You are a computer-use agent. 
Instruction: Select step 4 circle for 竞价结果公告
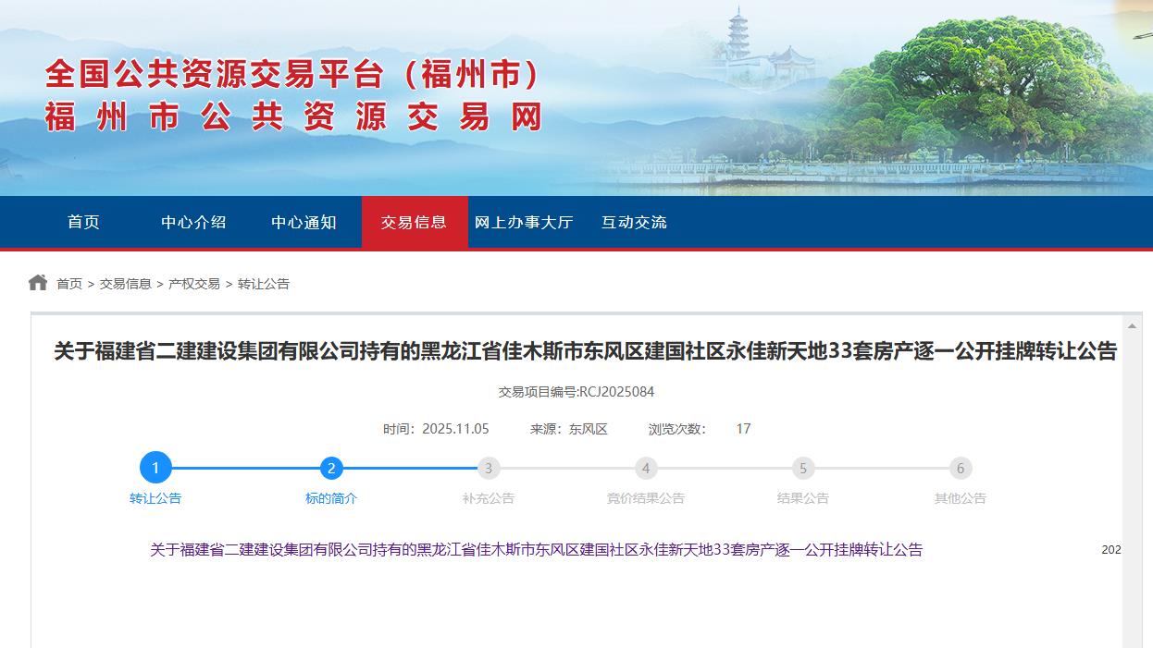tap(646, 468)
